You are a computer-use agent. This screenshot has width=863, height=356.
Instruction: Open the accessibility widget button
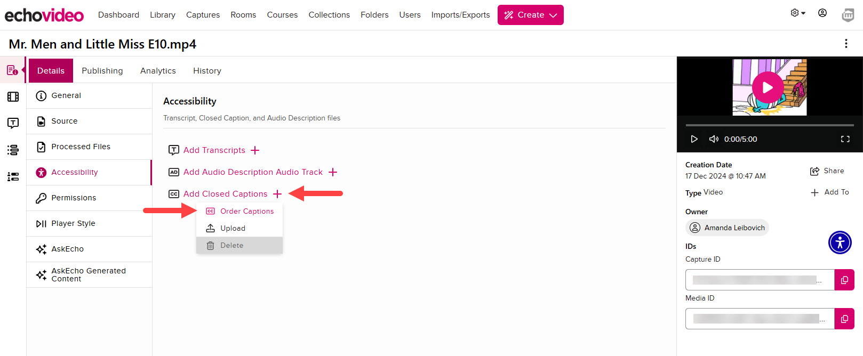point(840,242)
